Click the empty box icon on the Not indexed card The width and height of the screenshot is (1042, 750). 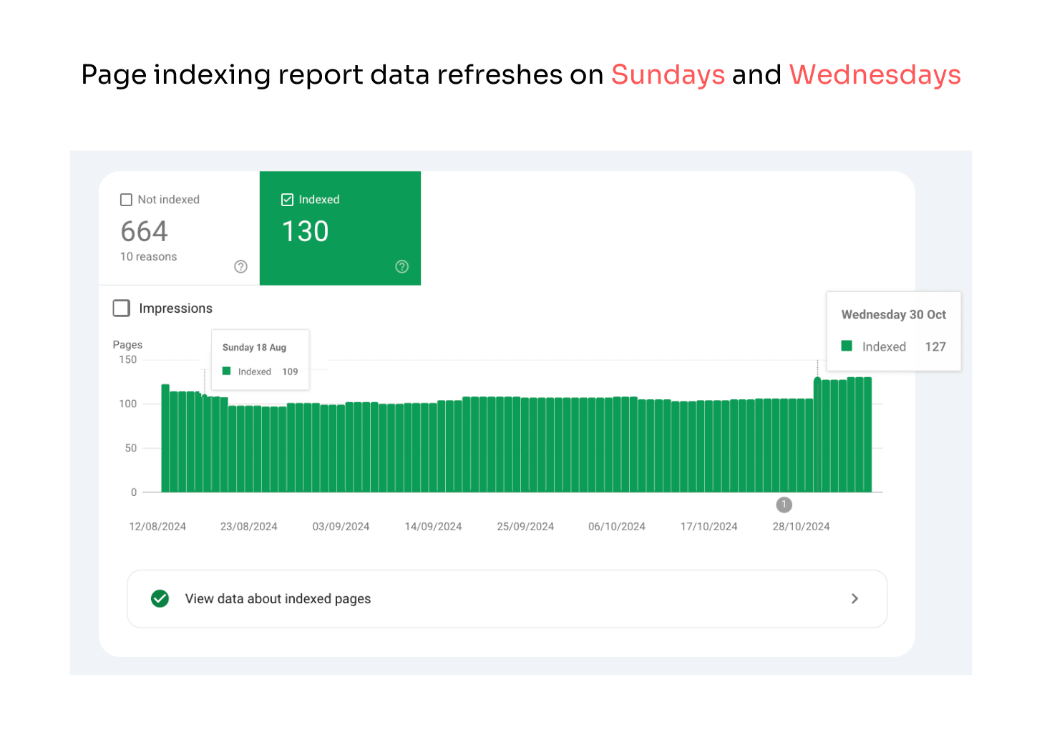[x=127, y=200]
